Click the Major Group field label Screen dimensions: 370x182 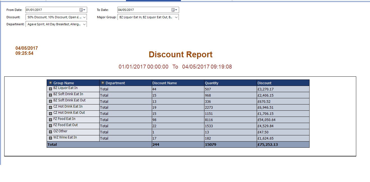tap(107, 17)
